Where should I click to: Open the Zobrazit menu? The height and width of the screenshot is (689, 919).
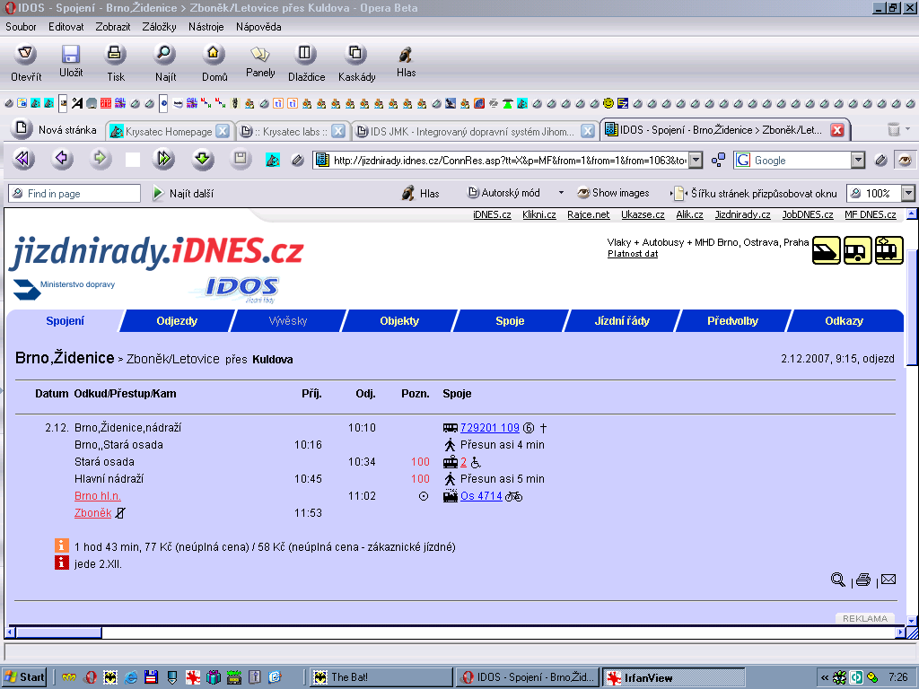click(x=112, y=27)
